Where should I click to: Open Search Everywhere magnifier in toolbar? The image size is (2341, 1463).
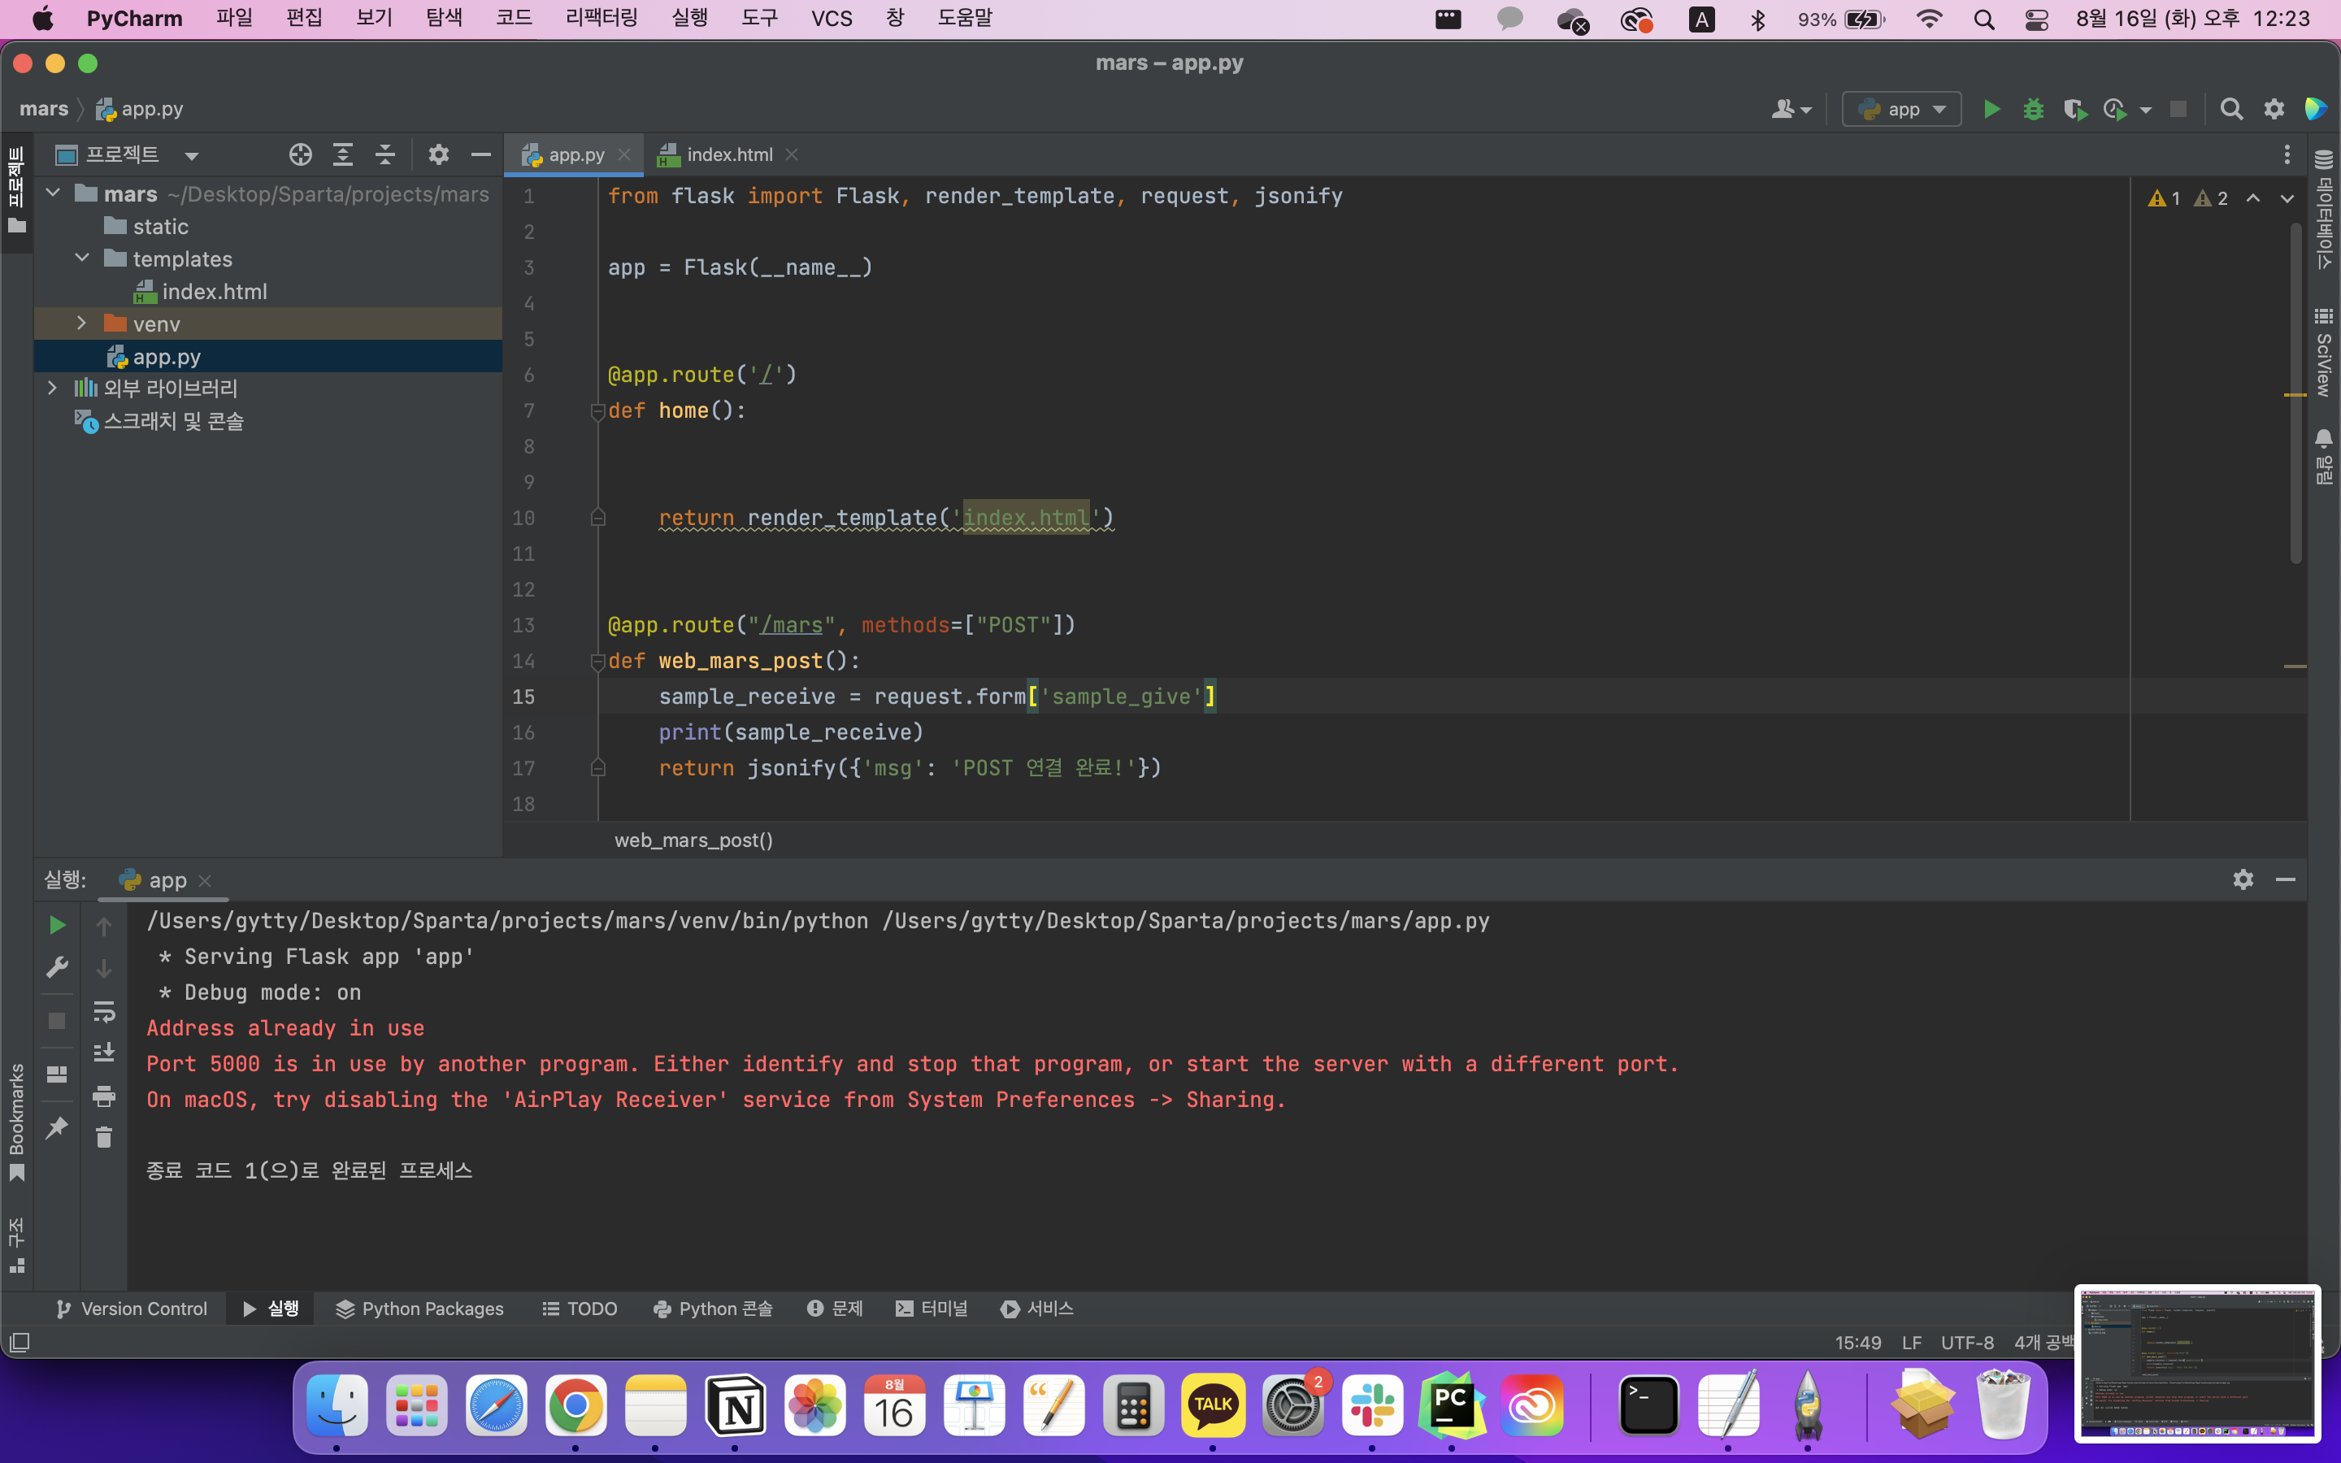pyautogui.click(x=2232, y=110)
